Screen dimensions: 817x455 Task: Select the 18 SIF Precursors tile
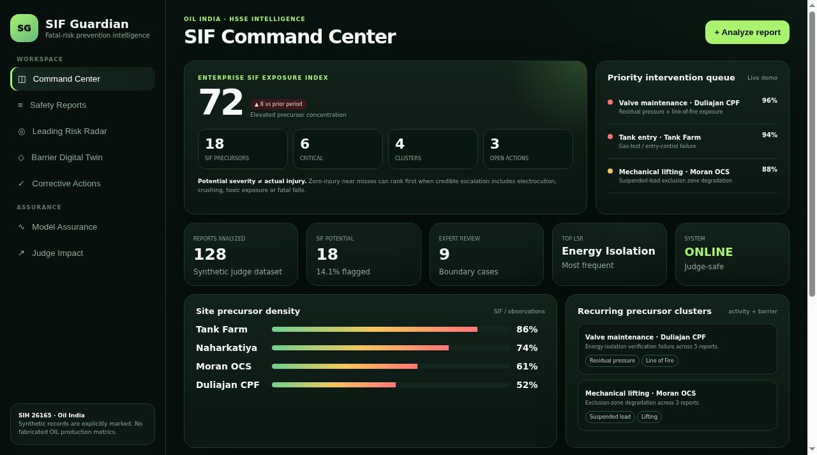(x=243, y=149)
